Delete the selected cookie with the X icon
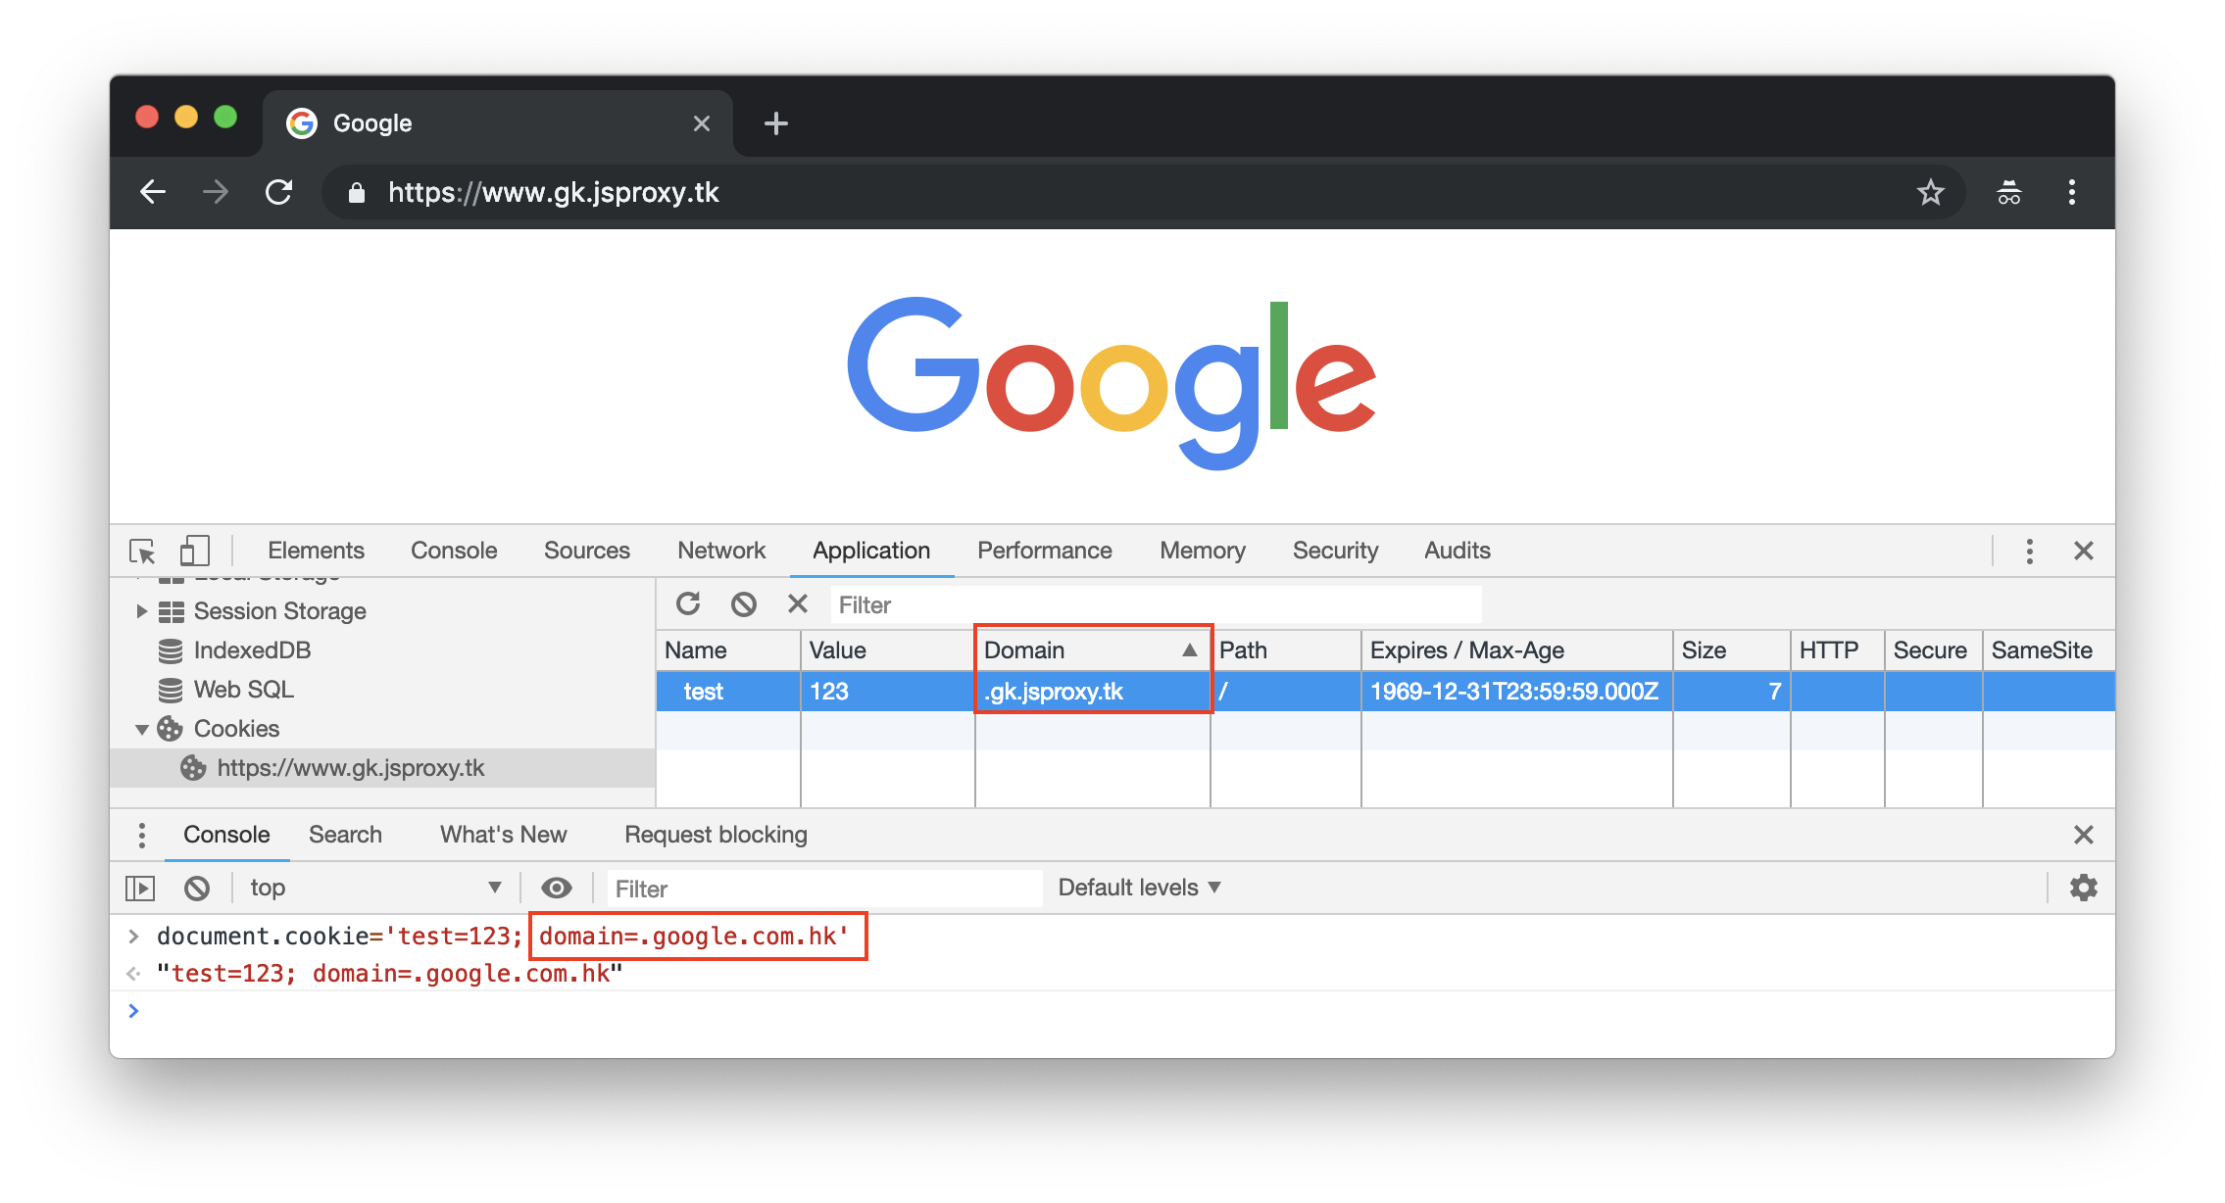This screenshot has height=1203, width=2225. point(798,603)
